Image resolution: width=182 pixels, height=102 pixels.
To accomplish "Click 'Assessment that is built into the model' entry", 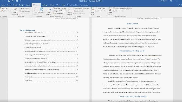I will point(51,66).
